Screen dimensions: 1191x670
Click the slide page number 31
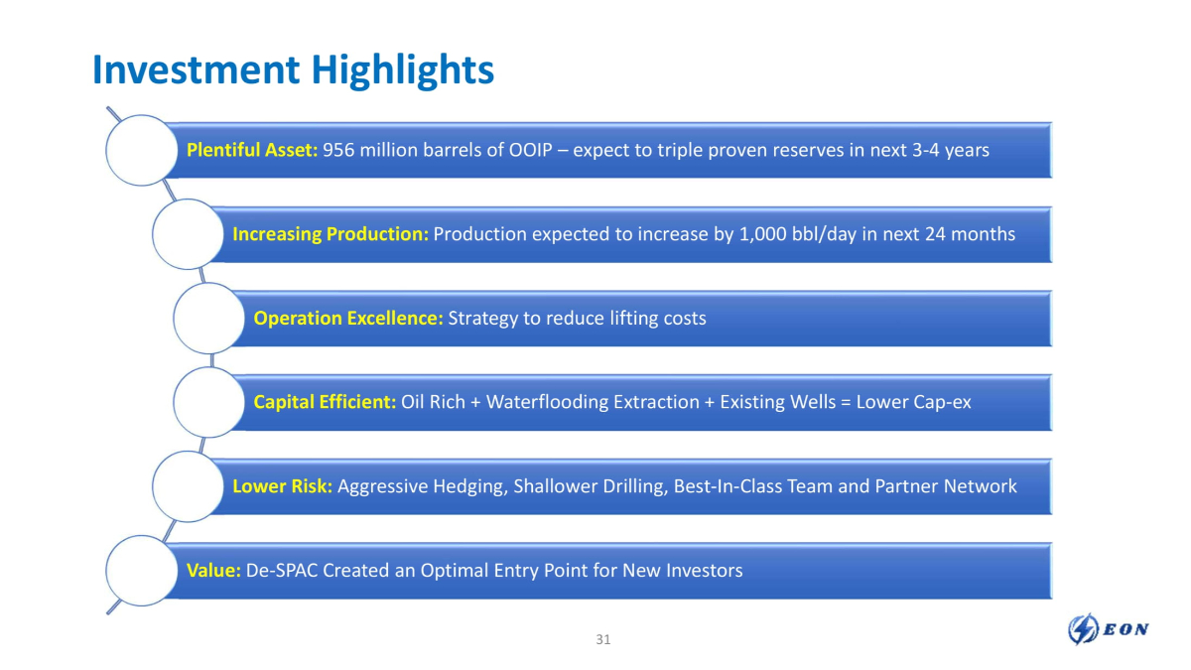(603, 639)
